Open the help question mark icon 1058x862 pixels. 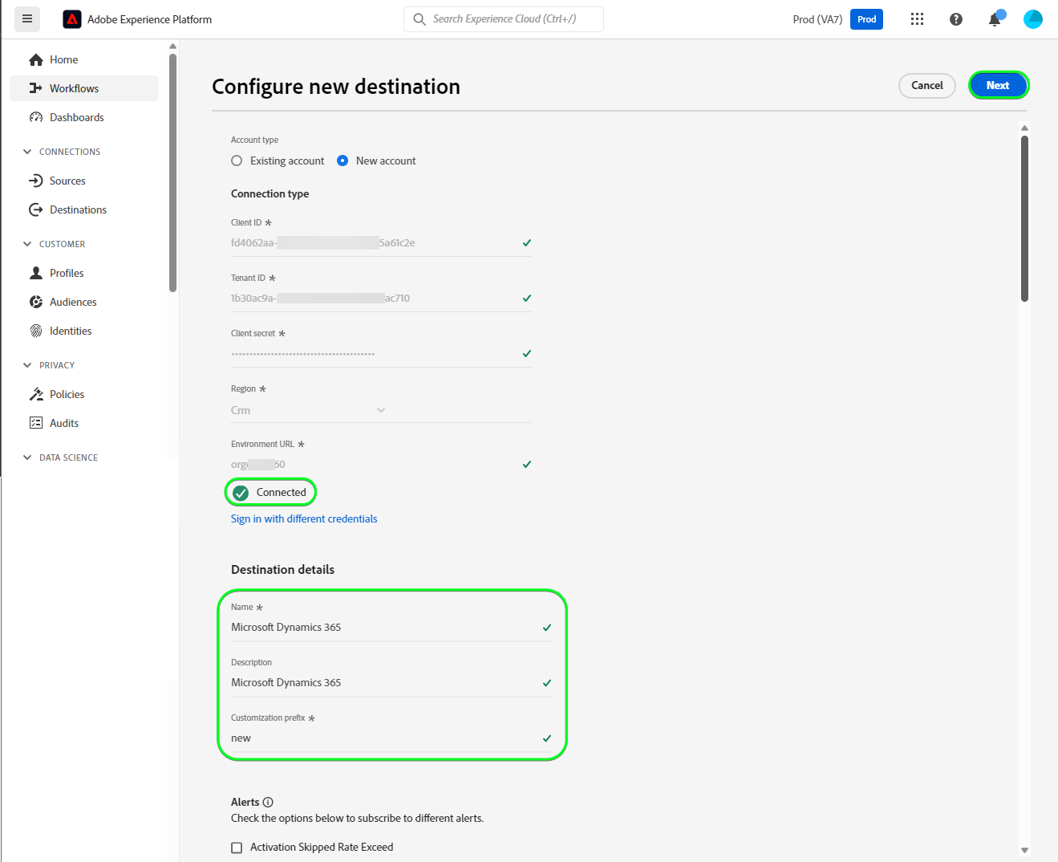coord(955,19)
